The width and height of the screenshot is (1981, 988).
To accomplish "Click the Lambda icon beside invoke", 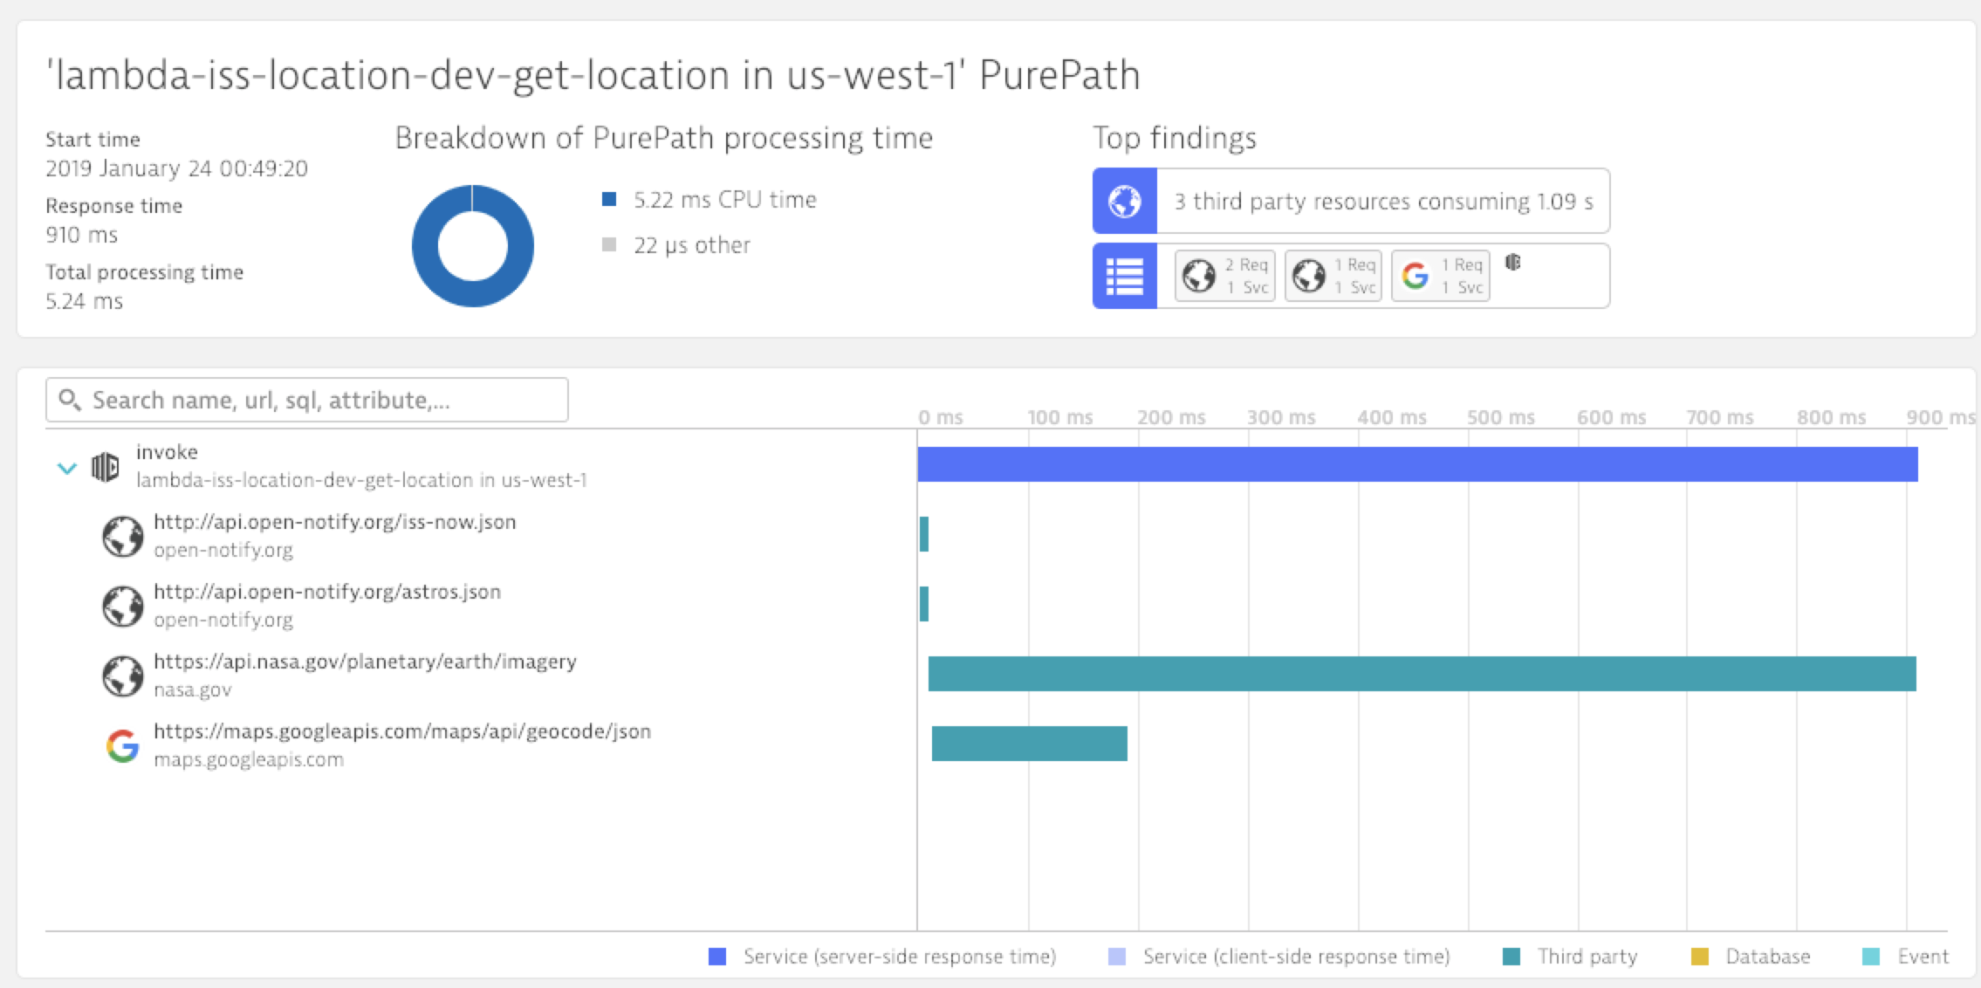I will coord(106,467).
